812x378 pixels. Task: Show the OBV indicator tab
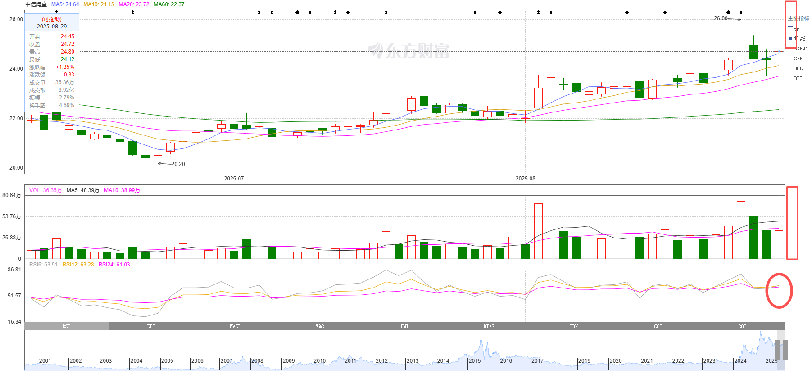(x=573, y=326)
